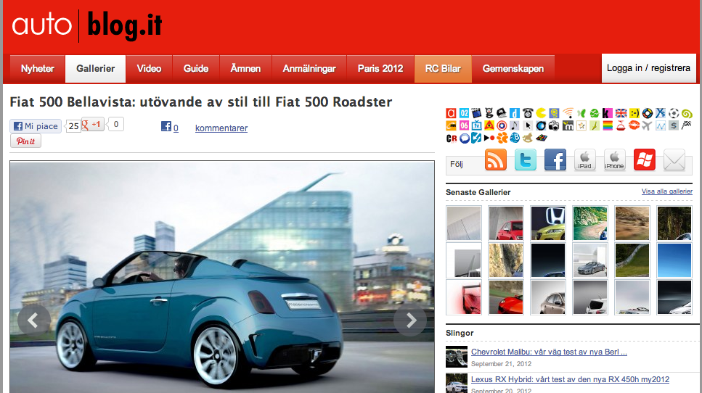This screenshot has height=393, width=702.
Task: Click the Captain America shield icon
Action: click(502, 125)
